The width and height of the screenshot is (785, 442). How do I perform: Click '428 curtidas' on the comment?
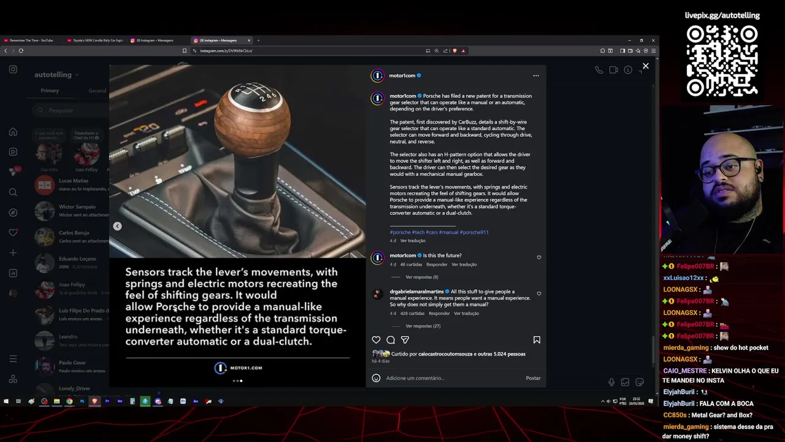click(x=412, y=313)
